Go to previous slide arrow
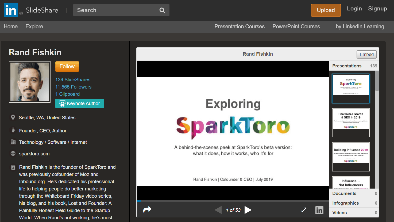 218,210
